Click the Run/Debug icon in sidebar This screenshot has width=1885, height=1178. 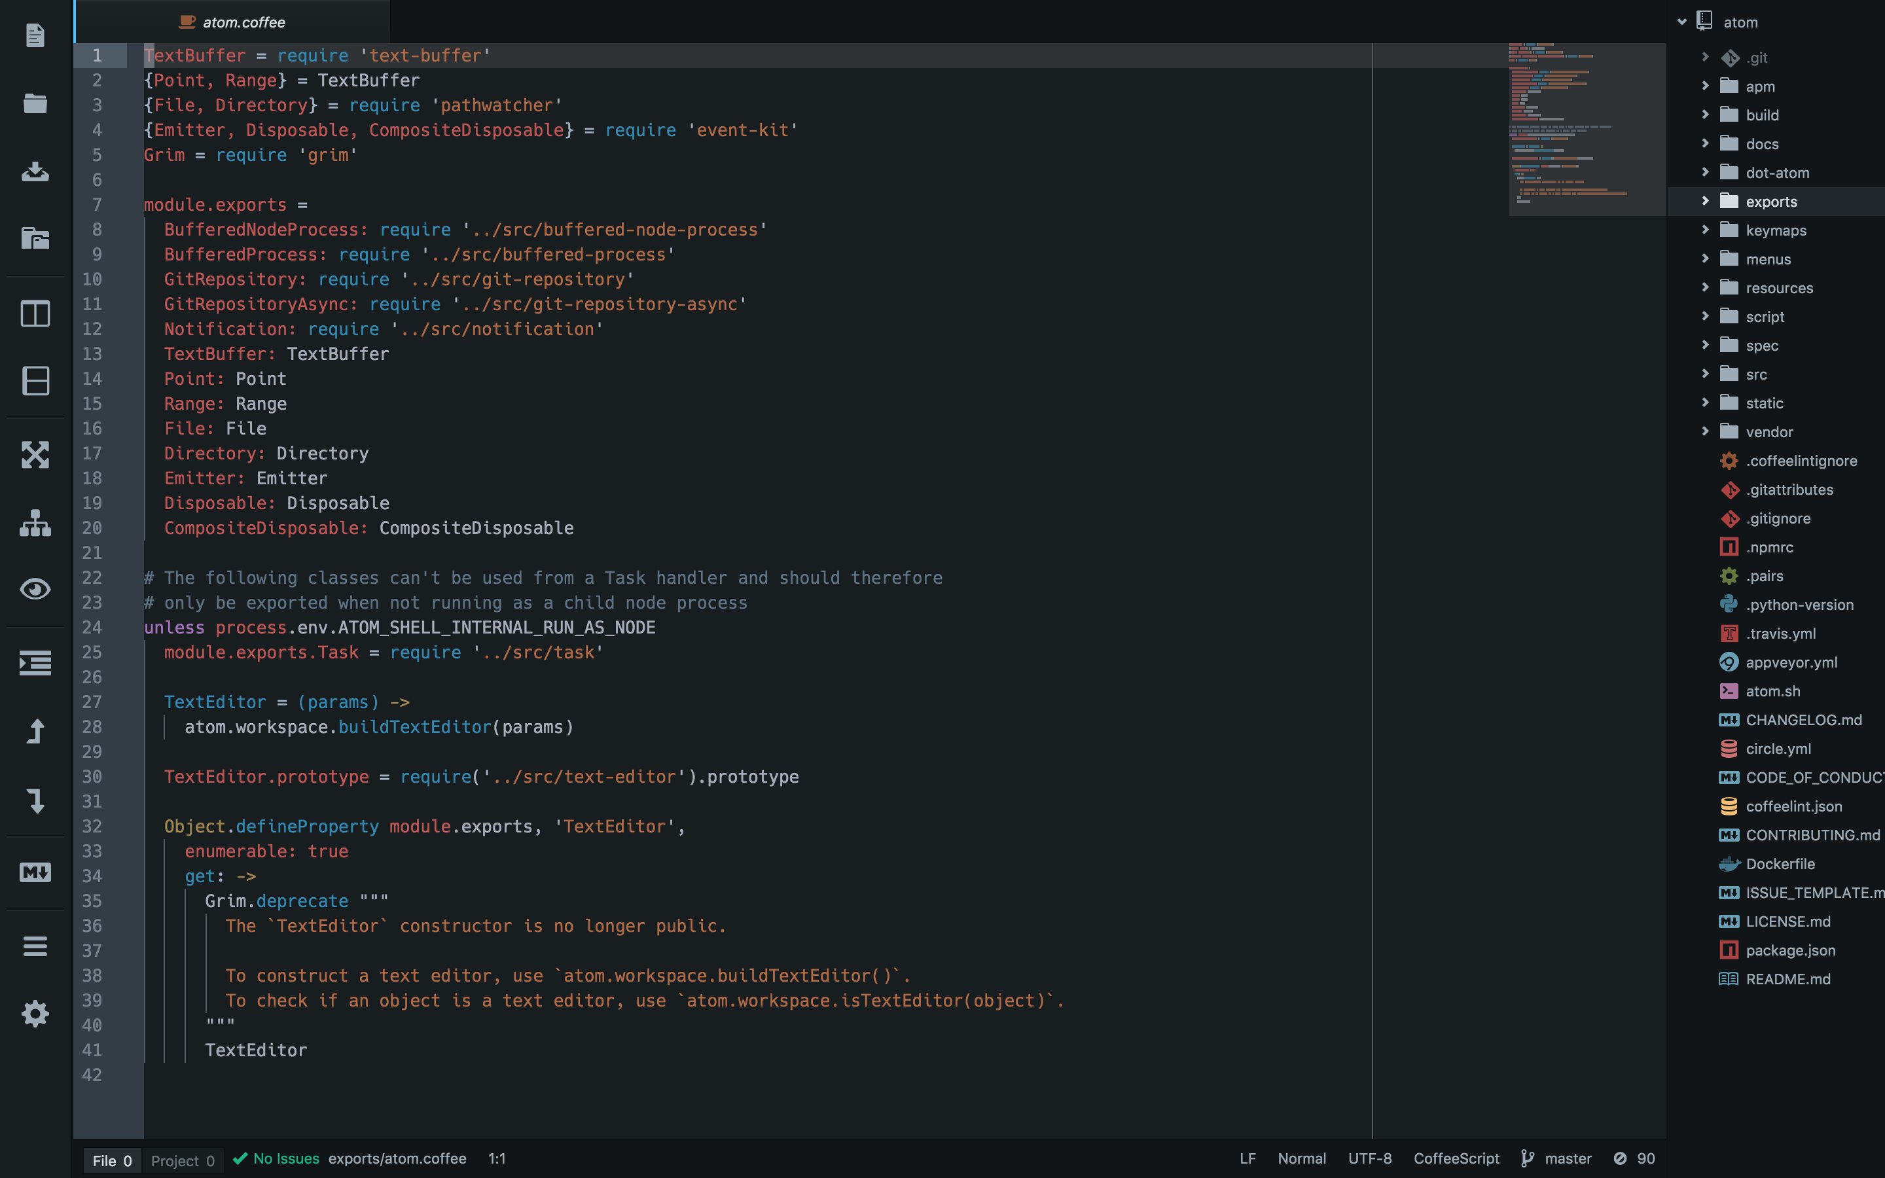pyautogui.click(x=35, y=664)
